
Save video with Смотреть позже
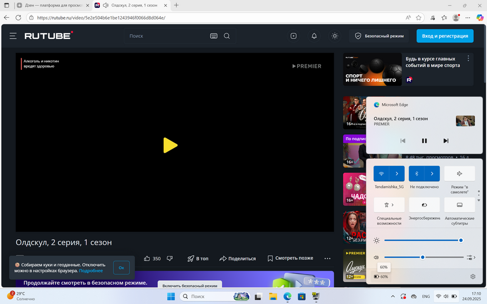[290, 258]
